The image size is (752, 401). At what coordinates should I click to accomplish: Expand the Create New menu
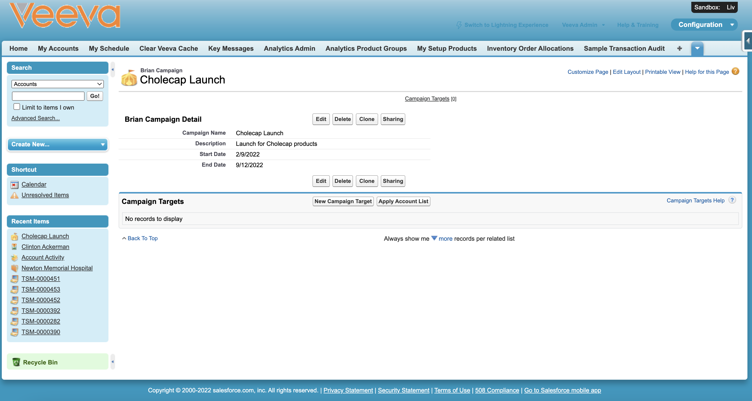[57, 144]
